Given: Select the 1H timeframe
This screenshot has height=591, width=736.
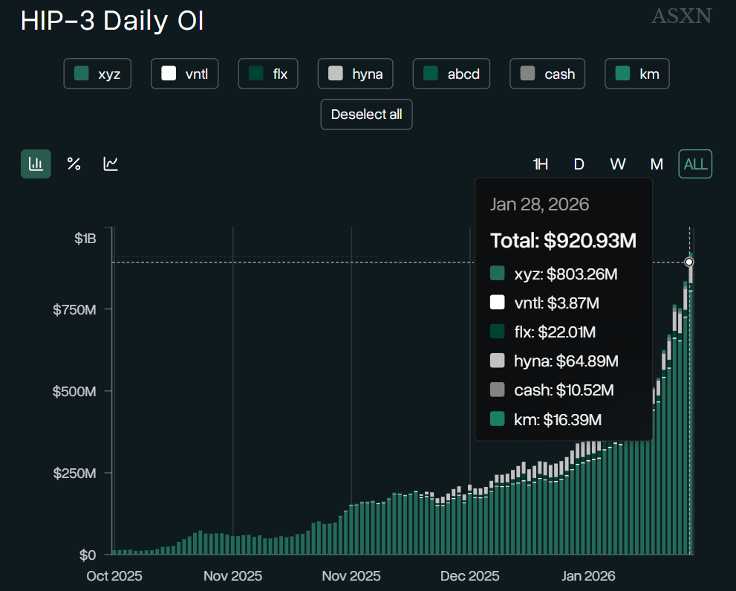Looking at the screenshot, I should [541, 164].
